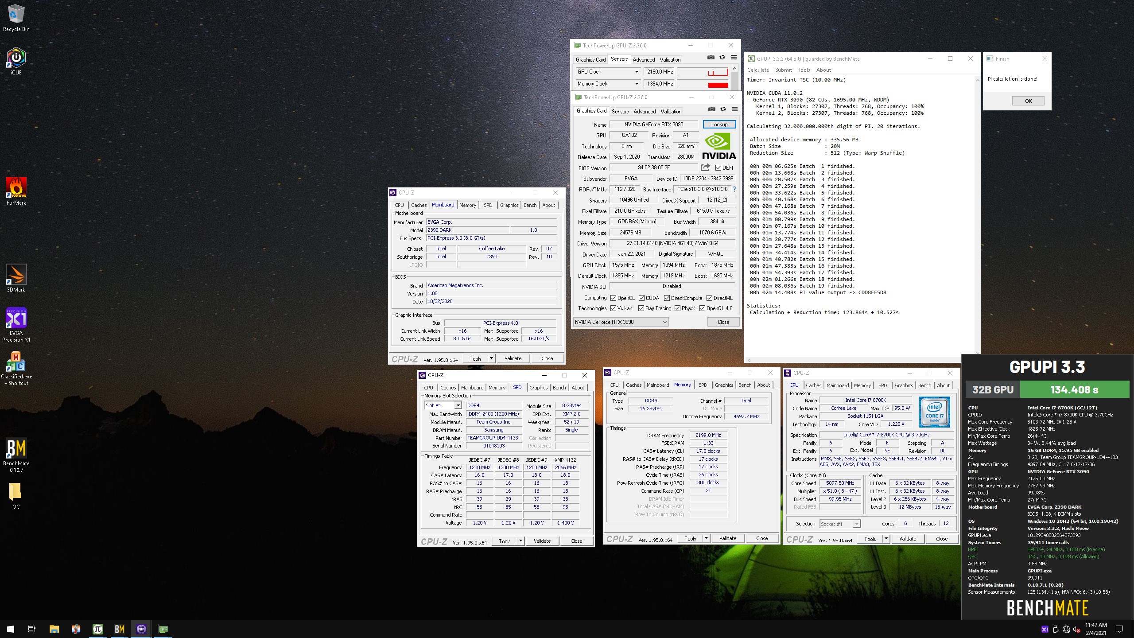The height and width of the screenshot is (638, 1134).
Task: Click Validate in CPU-Z SPD window
Action: click(x=542, y=541)
